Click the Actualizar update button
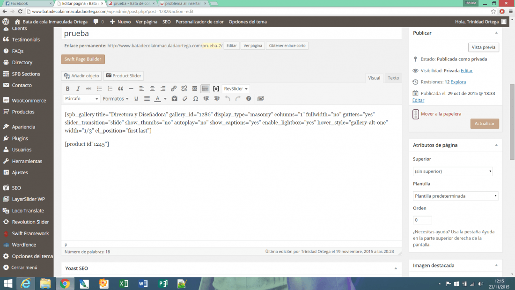 (485, 124)
